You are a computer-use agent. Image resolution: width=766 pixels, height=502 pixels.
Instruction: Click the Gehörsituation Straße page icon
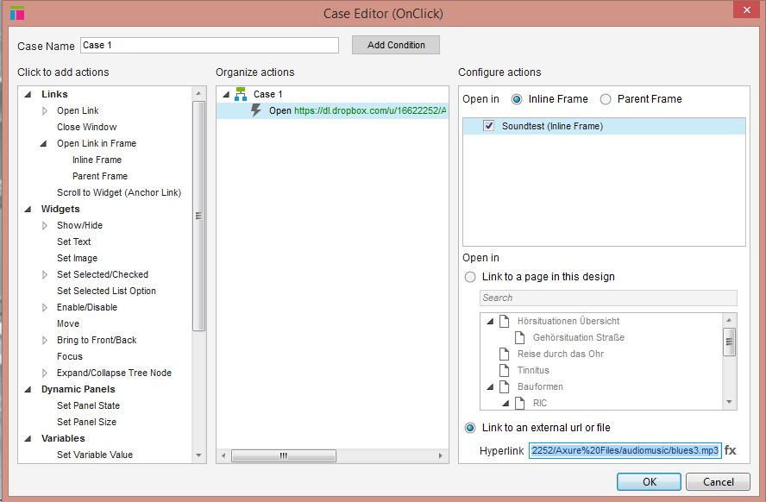pyautogui.click(x=520, y=337)
